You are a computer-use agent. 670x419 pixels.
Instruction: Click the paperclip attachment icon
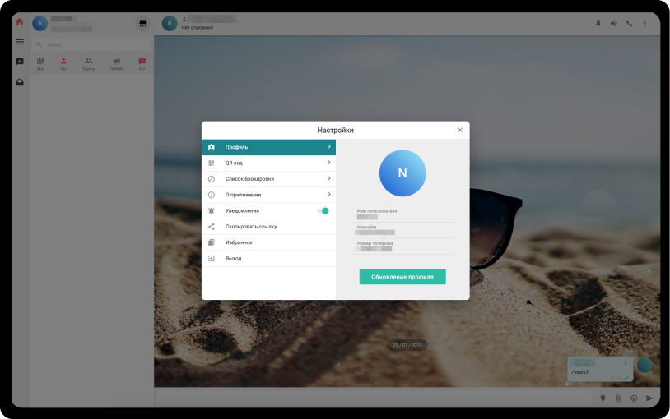pos(618,398)
